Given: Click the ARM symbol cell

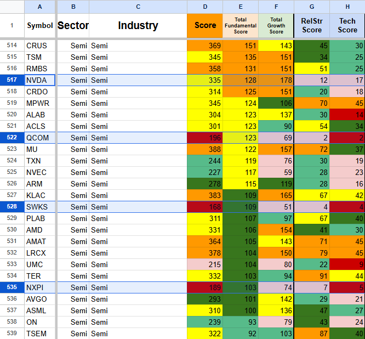Looking at the screenshot, I should pos(40,184).
